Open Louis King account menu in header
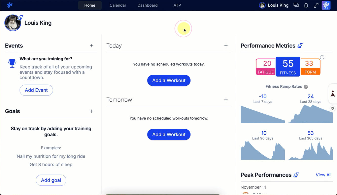The height and width of the screenshot is (195, 337). [x=274, y=5]
